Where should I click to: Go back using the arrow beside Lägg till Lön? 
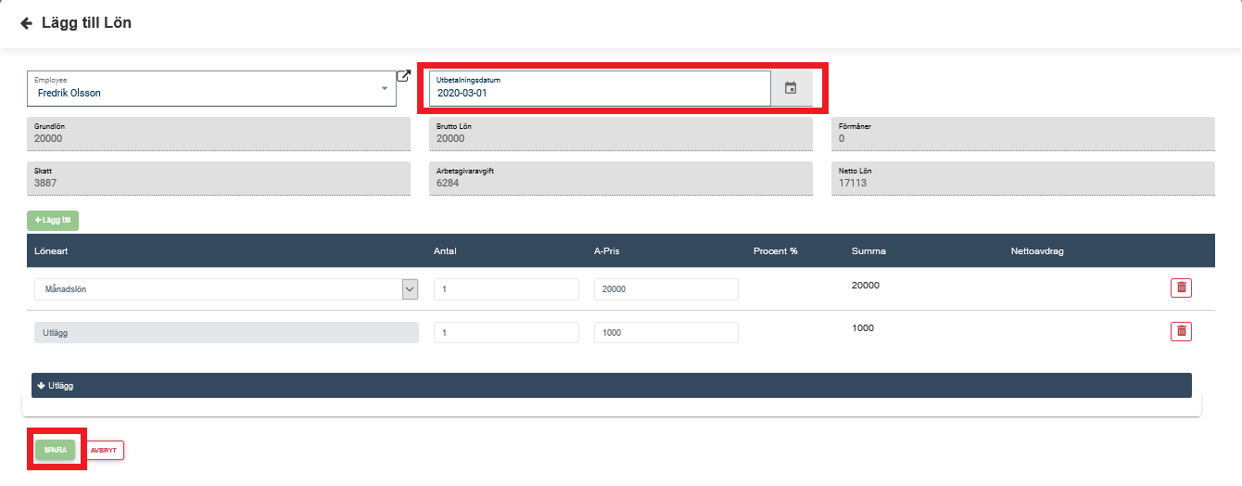pos(26,23)
